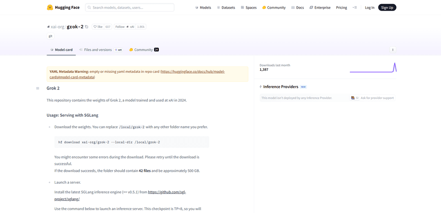Click the Usage: Serving with SGLang heading
Image resolution: width=441 pixels, height=213 pixels.
[x=72, y=115]
